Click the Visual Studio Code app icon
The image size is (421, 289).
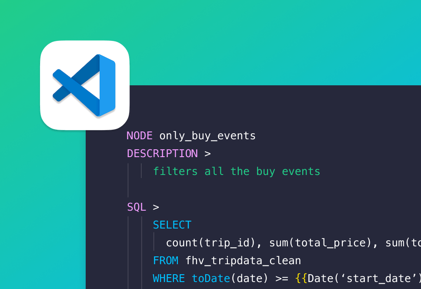point(85,85)
